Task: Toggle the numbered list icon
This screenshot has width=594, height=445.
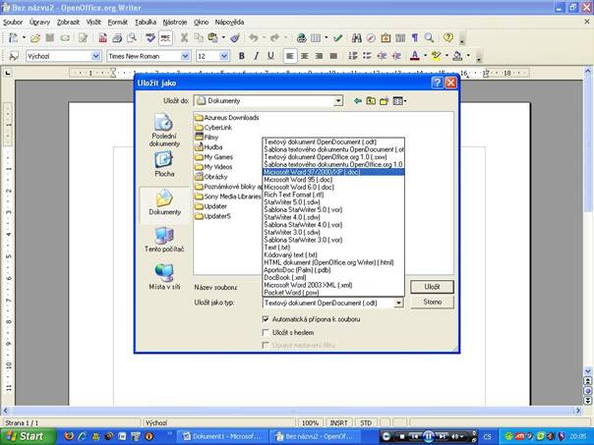Action: pos(353,56)
